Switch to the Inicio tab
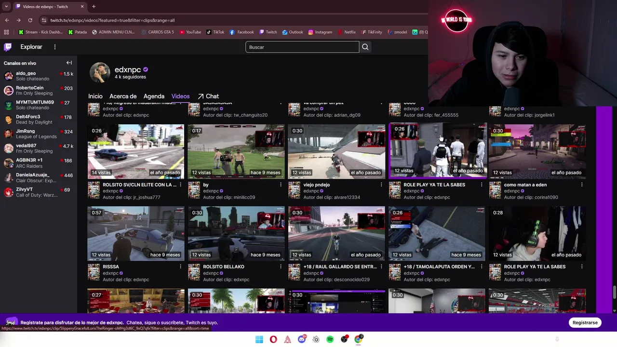Image resolution: width=617 pixels, height=347 pixels. 95,96
